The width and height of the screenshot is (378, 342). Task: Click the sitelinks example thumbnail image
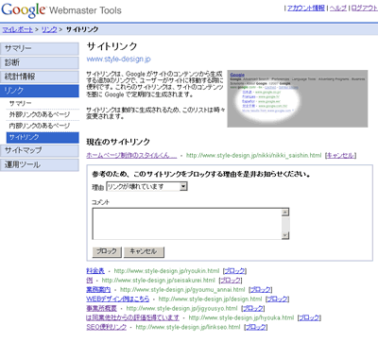point(298,98)
